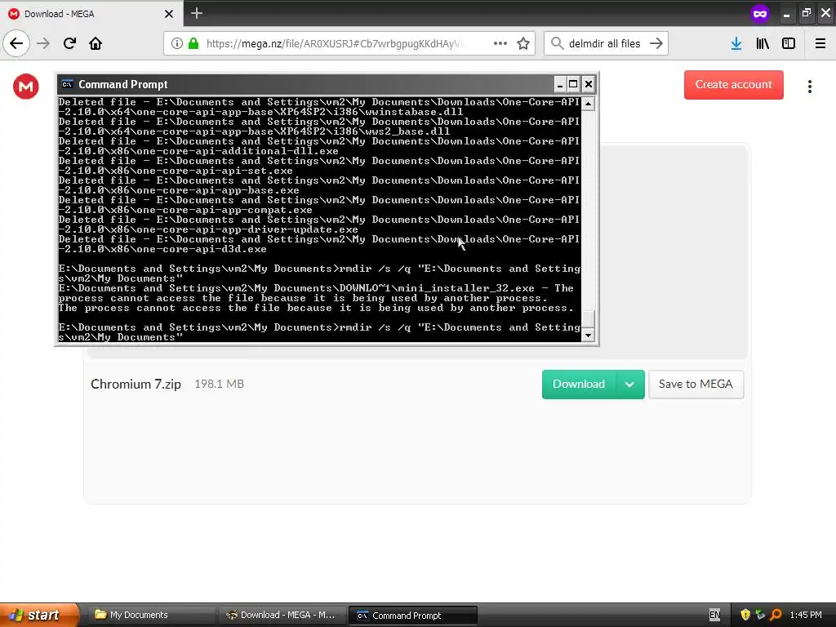Open MEGA page three-dot options menu

click(809, 87)
